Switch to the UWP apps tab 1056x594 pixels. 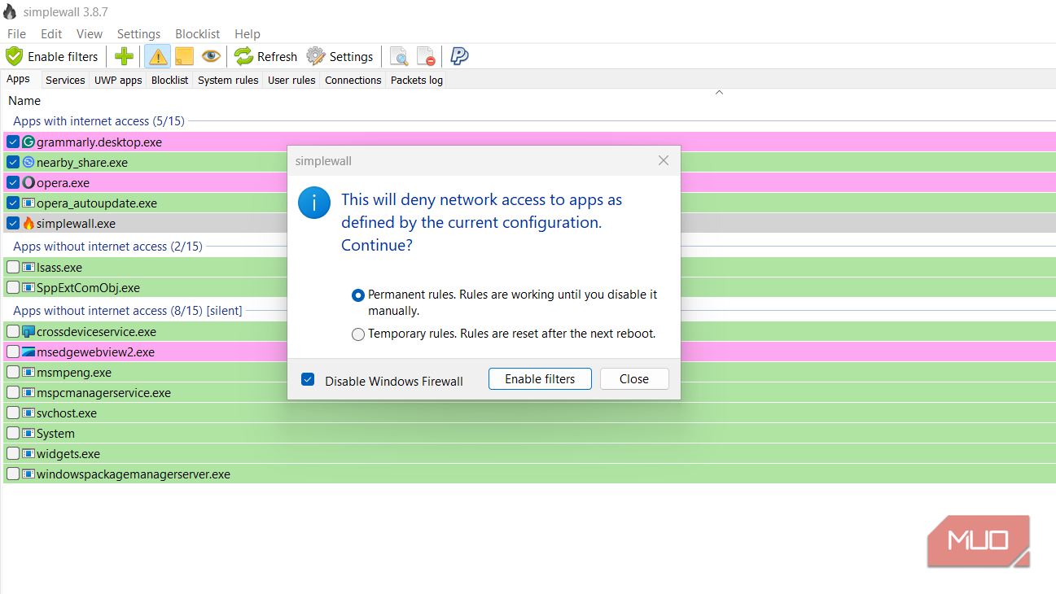118,80
